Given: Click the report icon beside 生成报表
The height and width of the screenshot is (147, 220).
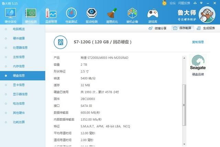Looking at the screenshot, I should (x=199, y=28).
